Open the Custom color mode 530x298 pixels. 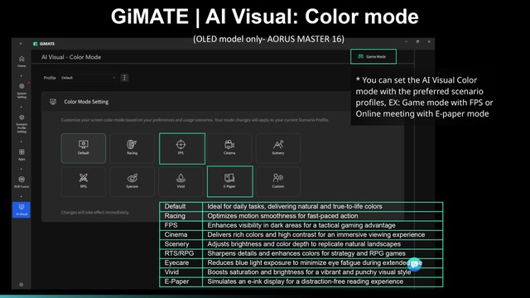[278, 181]
